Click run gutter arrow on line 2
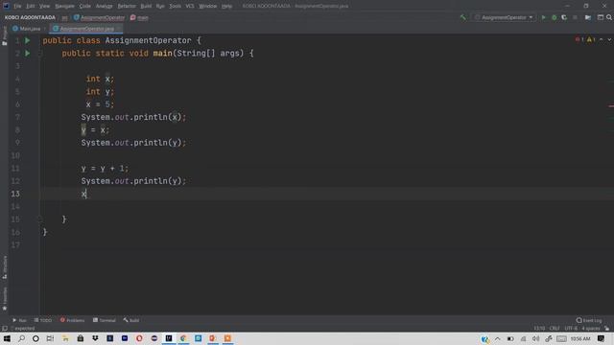The height and width of the screenshot is (345, 614). pos(28,54)
